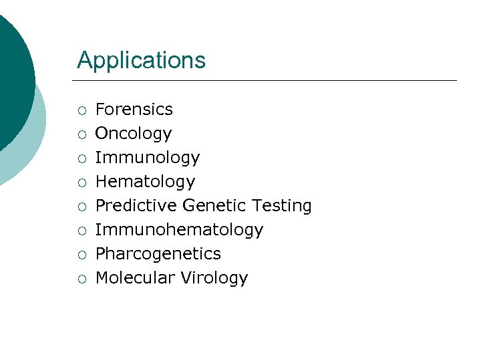This screenshot has height=361, width=481.
Task: Click the "Molecular Virology" list entry
Action: pos(172,277)
